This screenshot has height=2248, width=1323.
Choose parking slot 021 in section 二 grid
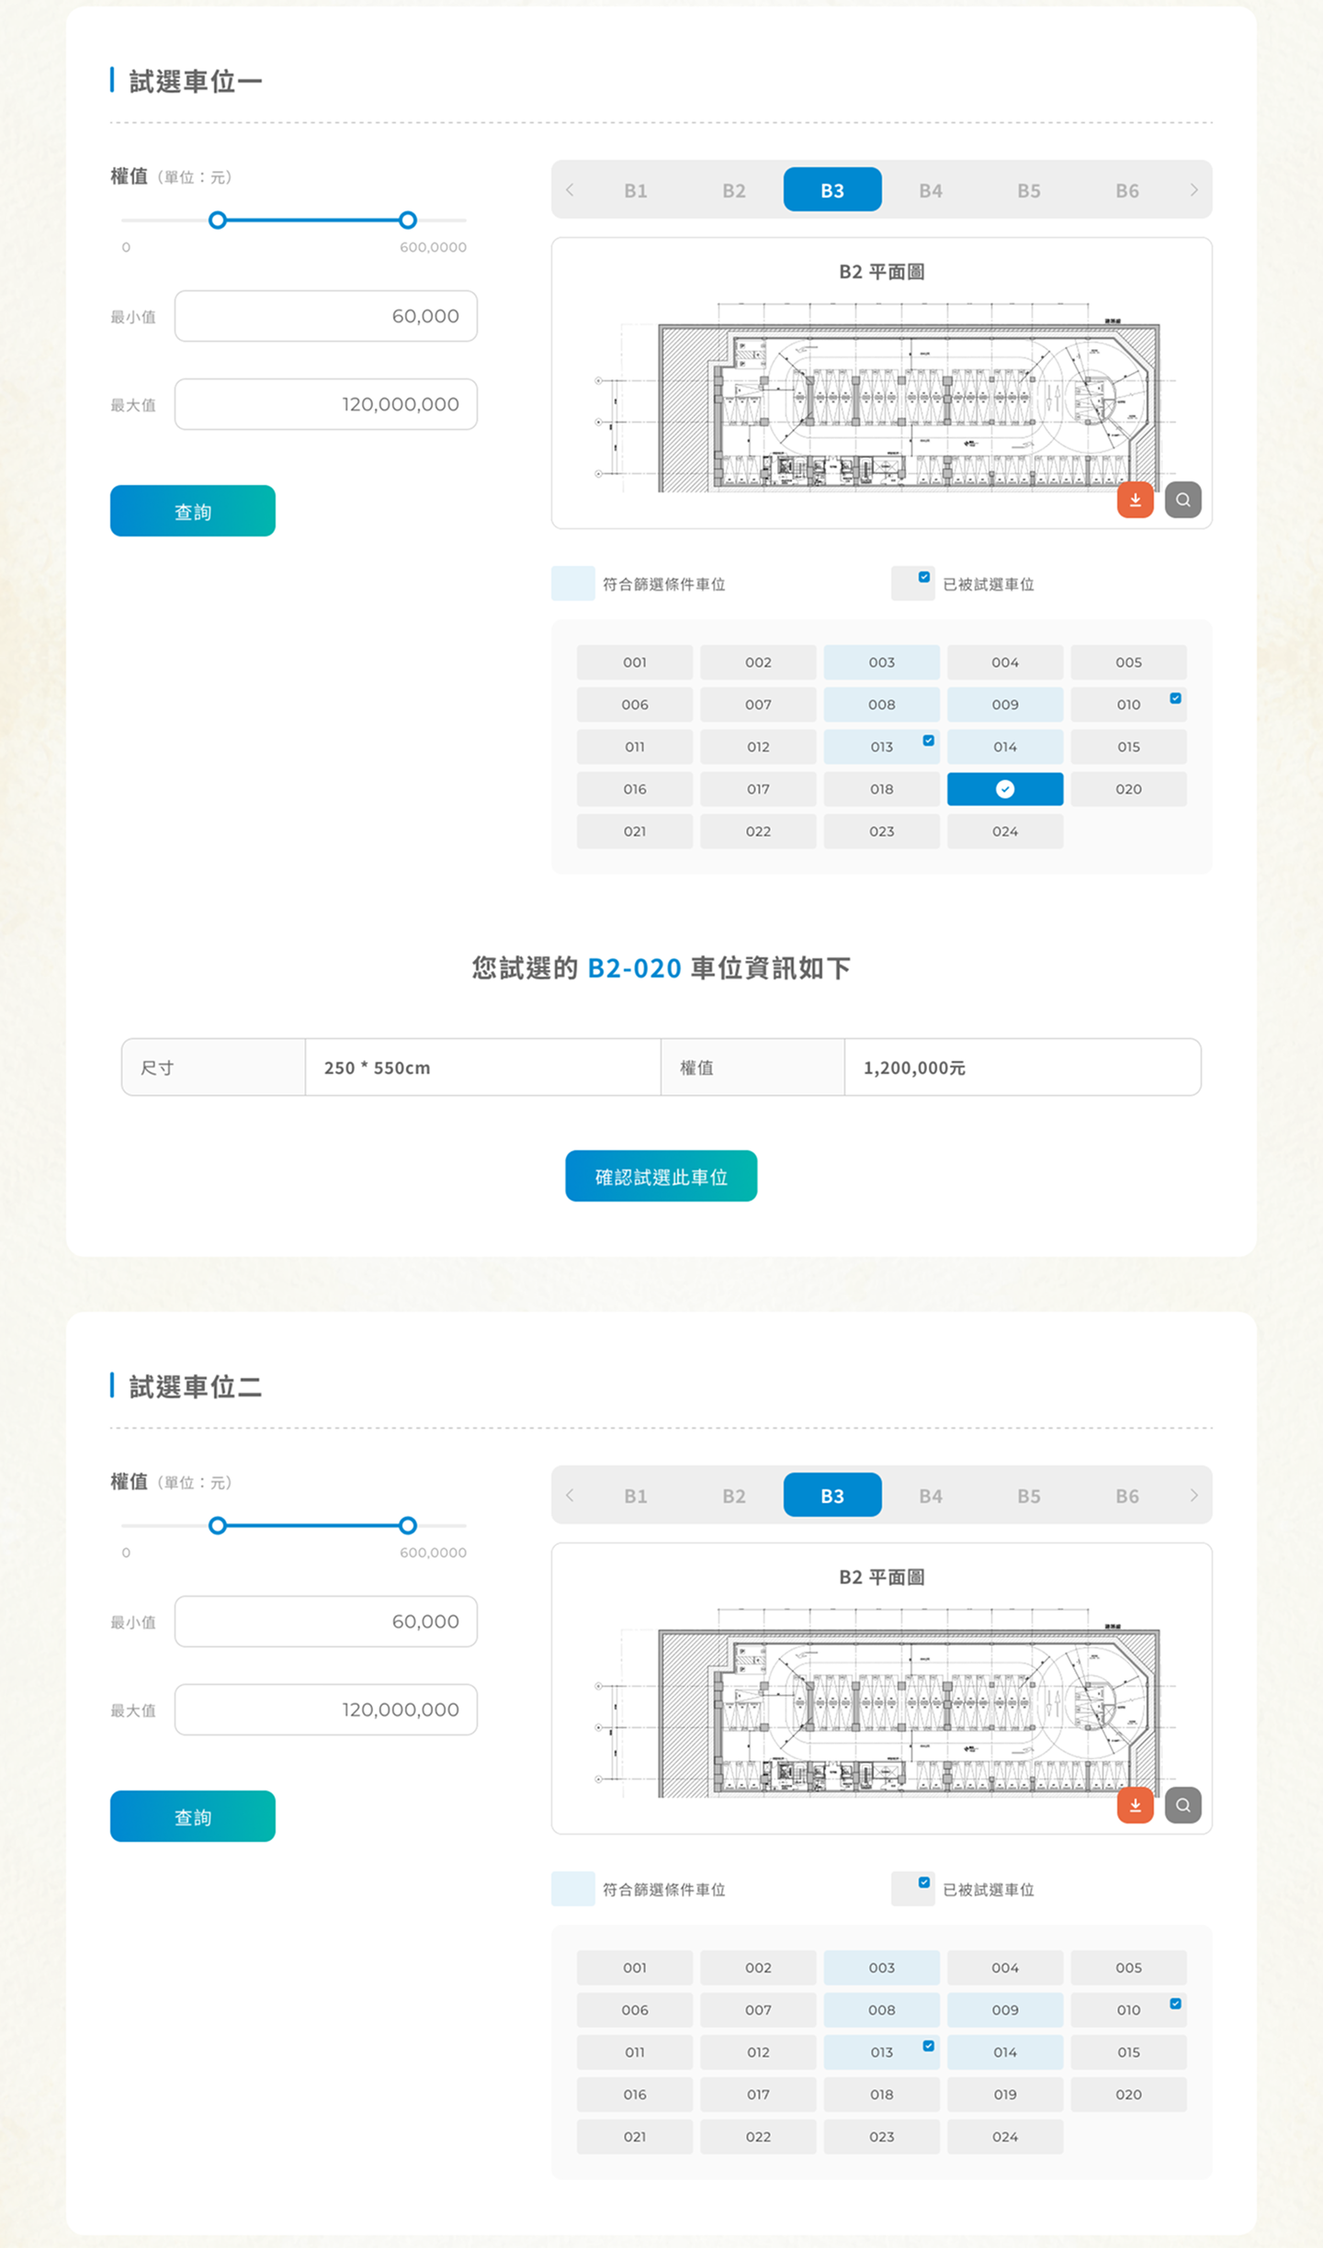click(x=635, y=2137)
